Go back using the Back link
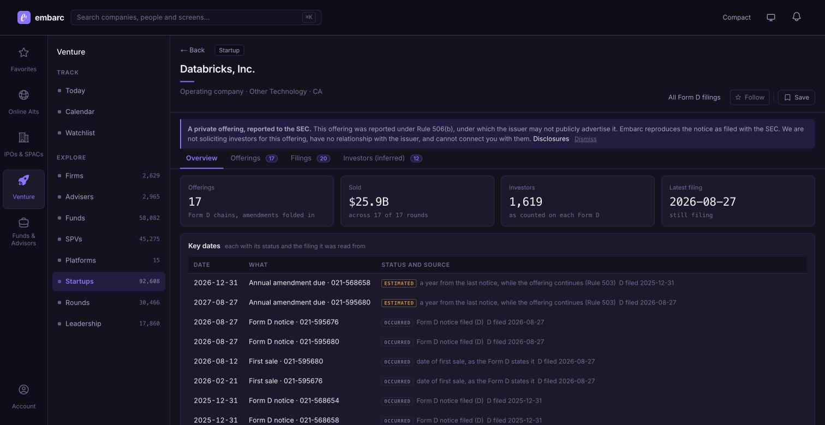 [193, 50]
